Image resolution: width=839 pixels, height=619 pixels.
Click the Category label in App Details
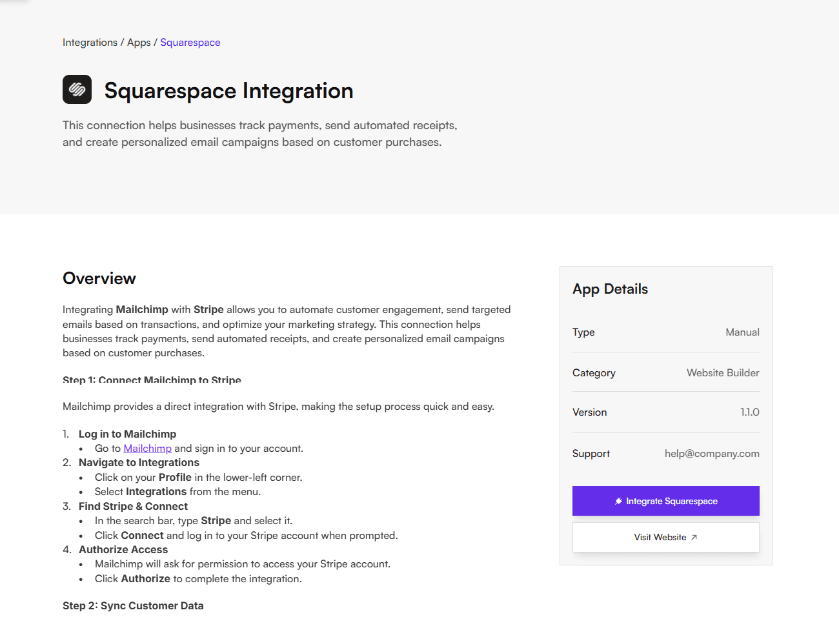coord(594,373)
